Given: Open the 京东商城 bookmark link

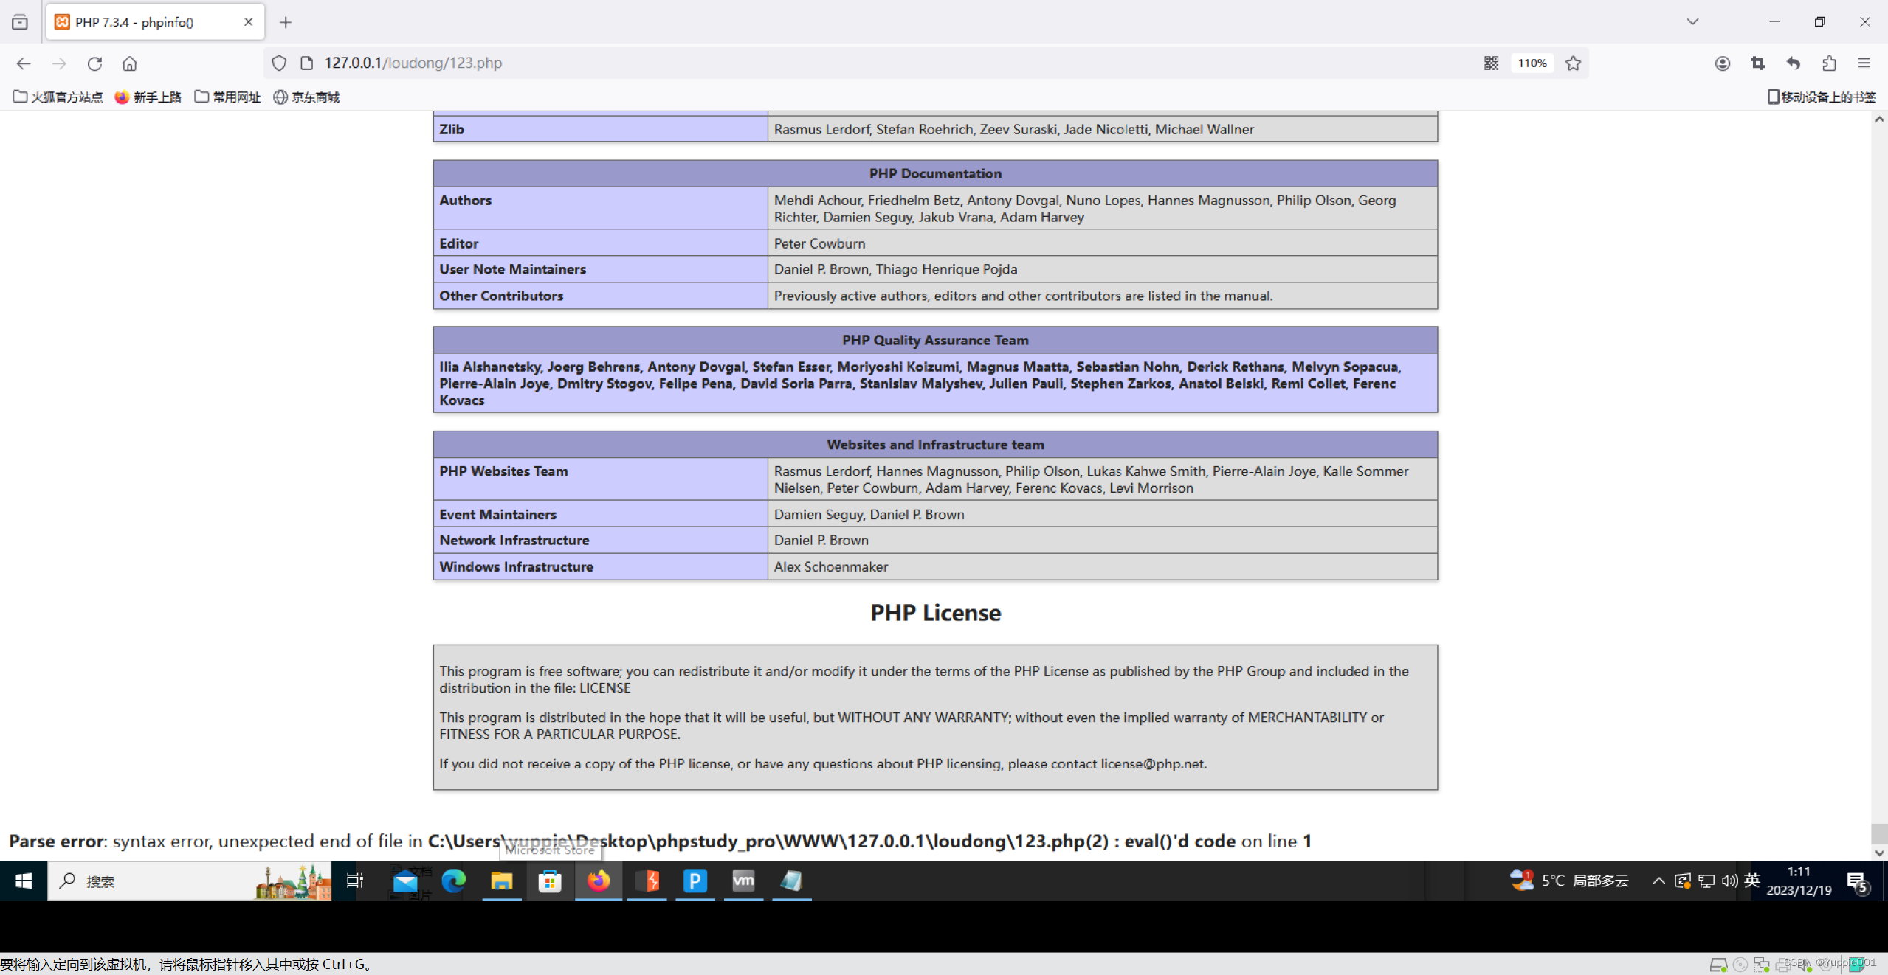Looking at the screenshot, I should pos(307,97).
